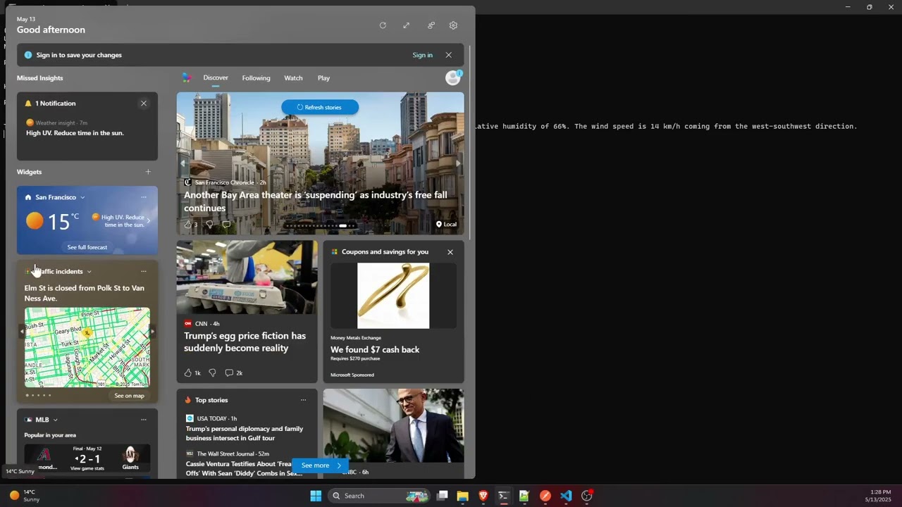Image resolution: width=902 pixels, height=507 pixels.
Task: Open comments on the Bay Area theater story
Action: [226, 225]
